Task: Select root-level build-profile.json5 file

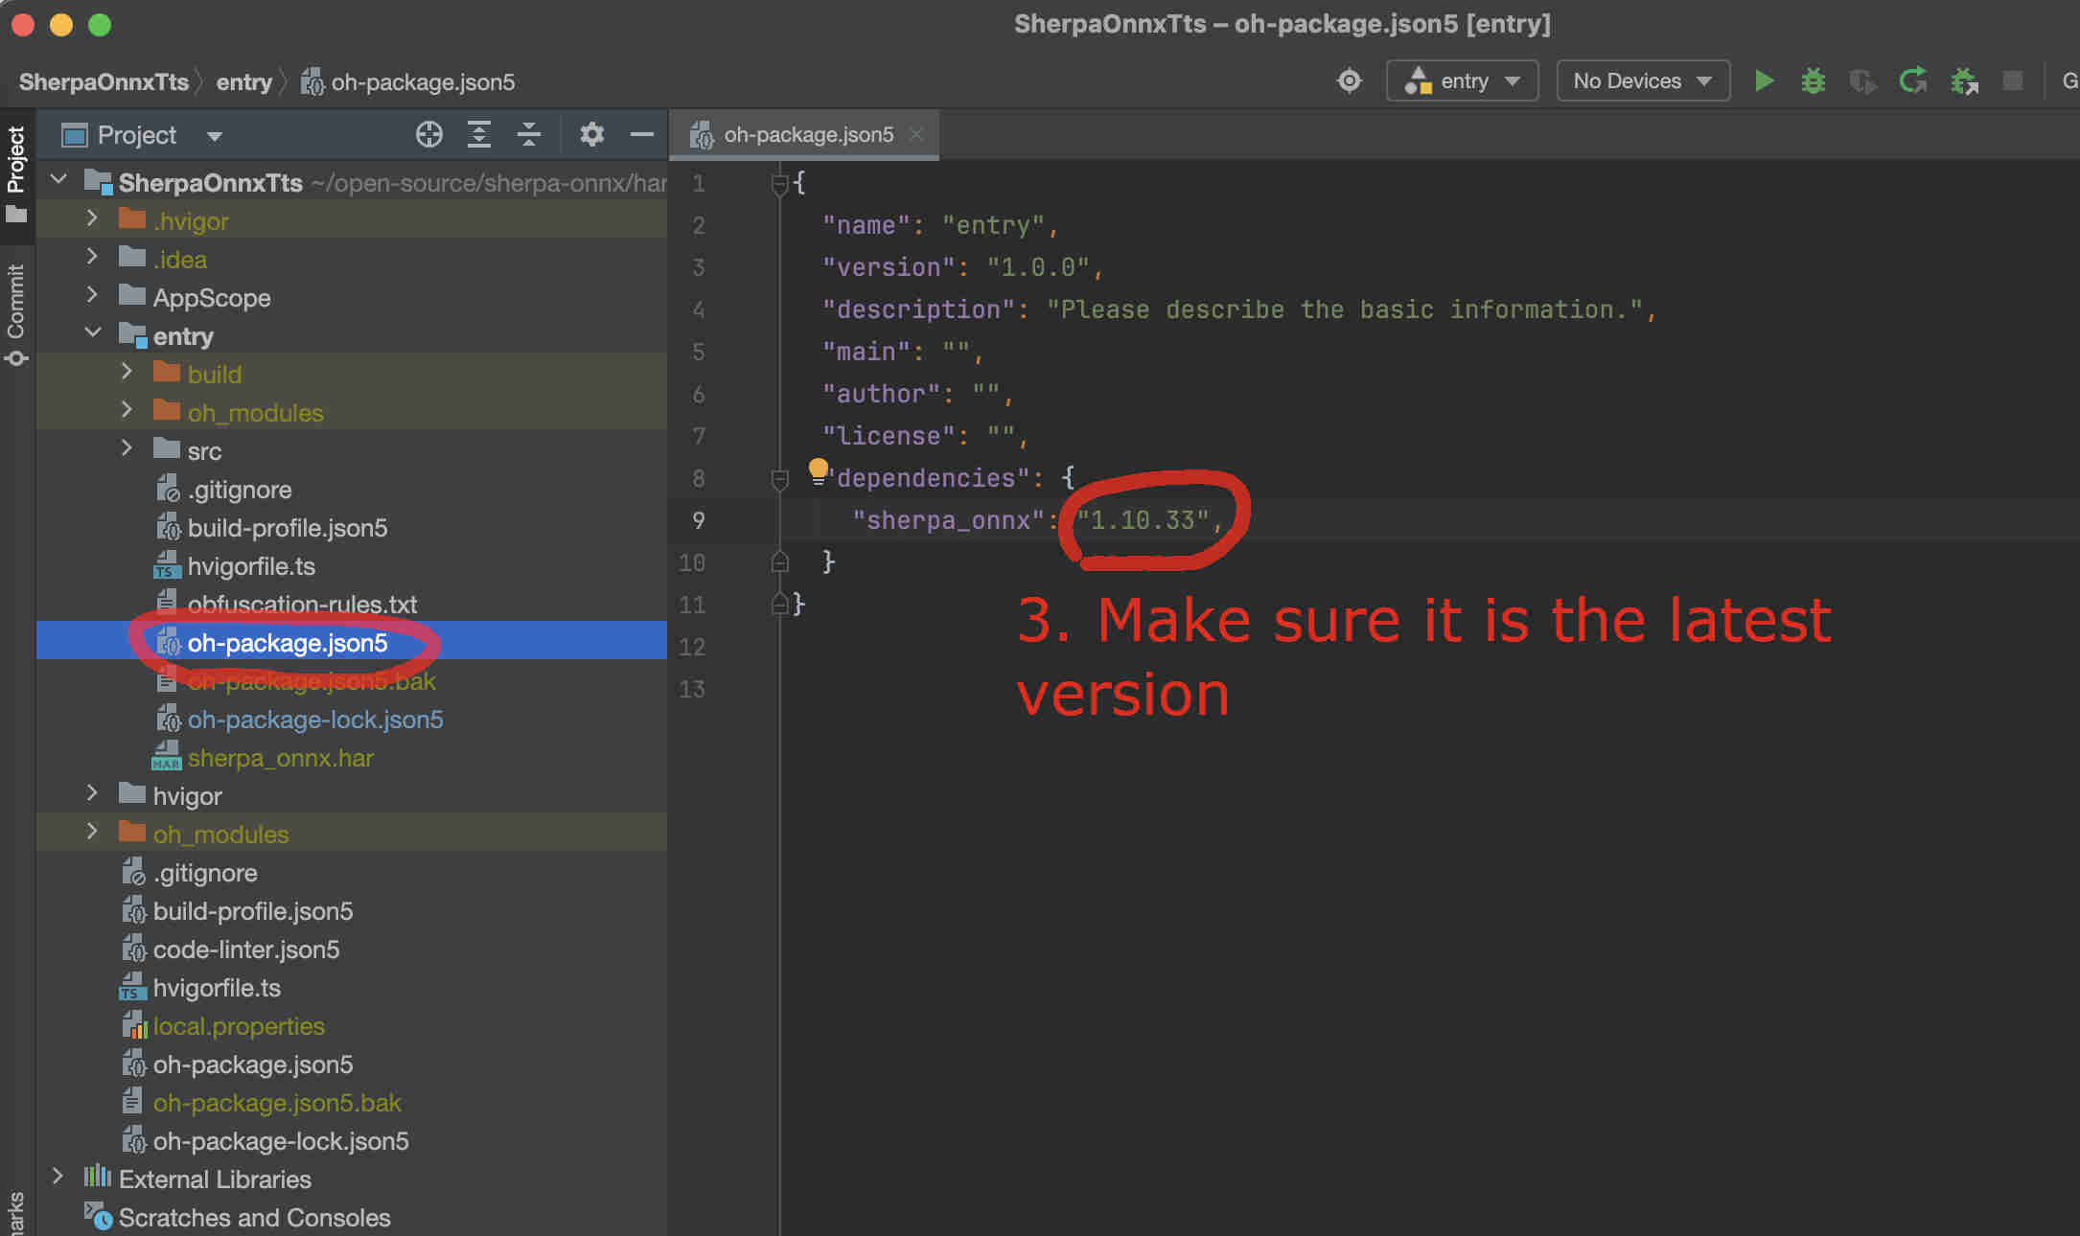Action: [252, 911]
